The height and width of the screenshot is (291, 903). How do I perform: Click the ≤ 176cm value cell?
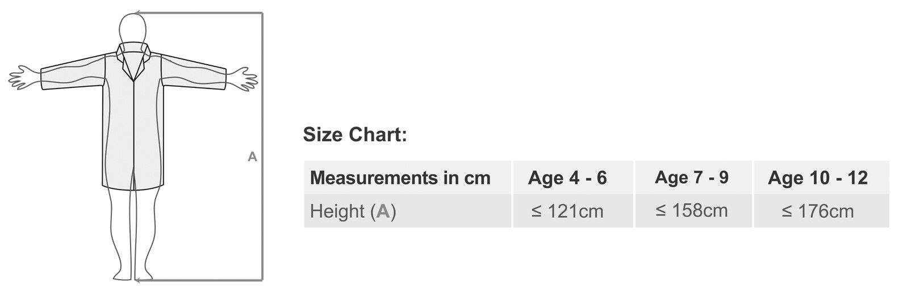pyautogui.click(x=817, y=211)
